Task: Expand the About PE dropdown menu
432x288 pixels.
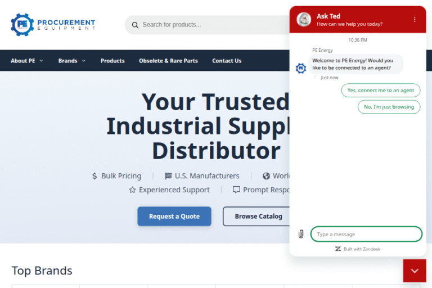Action: point(27,61)
